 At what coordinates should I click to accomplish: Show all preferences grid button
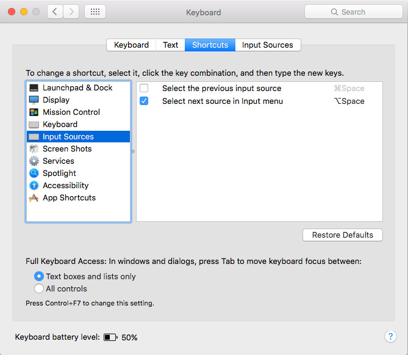point(95,12)
